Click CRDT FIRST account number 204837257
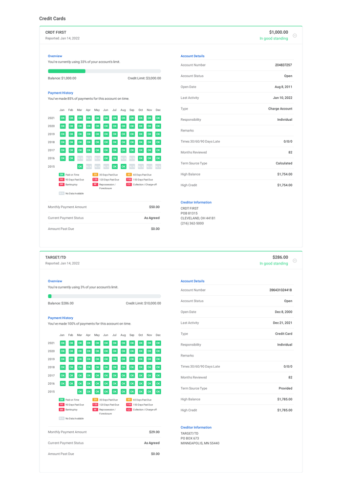 (283, 65)
